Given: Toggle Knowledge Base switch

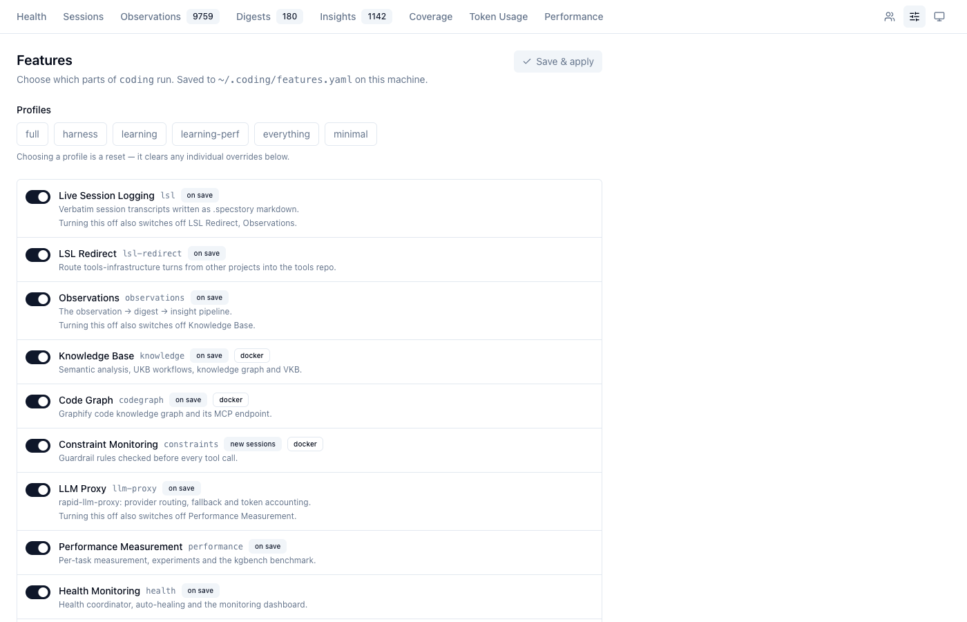Looking at the screenshot, I should (38, 357).
